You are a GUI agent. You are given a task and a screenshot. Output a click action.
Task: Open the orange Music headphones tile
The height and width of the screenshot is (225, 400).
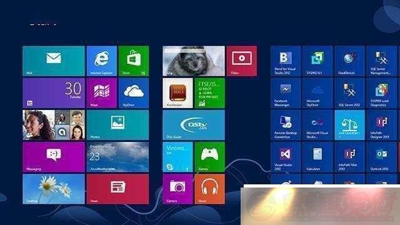[210, 189]
